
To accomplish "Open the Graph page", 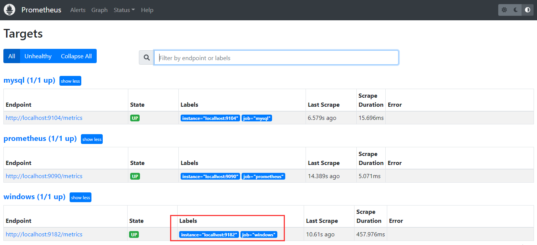I will [99, 10].
